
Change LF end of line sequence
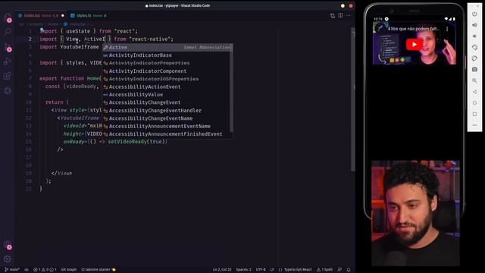[272, 270]
